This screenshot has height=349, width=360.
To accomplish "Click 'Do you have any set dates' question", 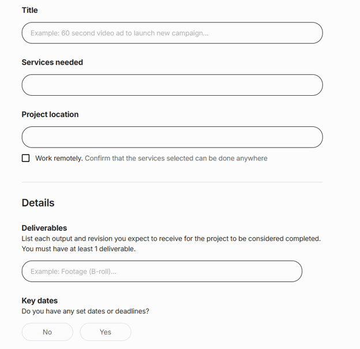I will 85,311.
